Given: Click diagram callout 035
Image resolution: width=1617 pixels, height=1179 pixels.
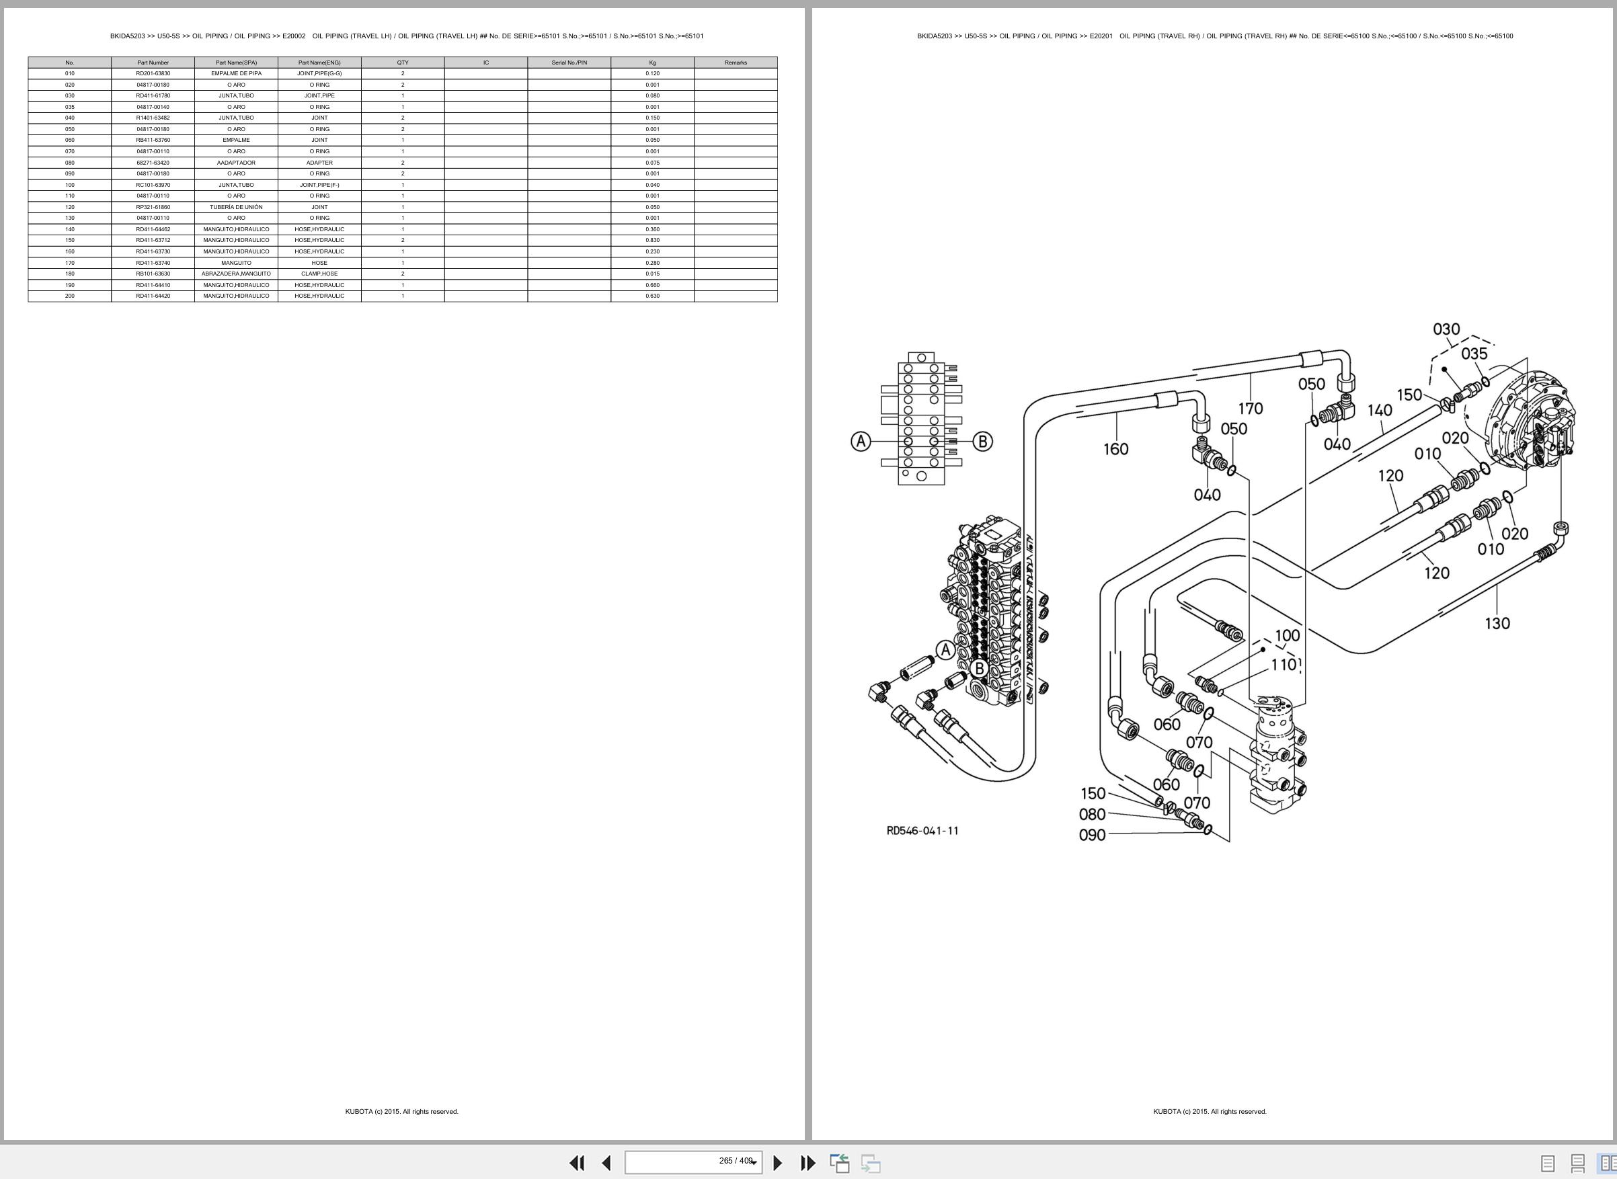Looking at the screenshot, I should coord(1474,354).
